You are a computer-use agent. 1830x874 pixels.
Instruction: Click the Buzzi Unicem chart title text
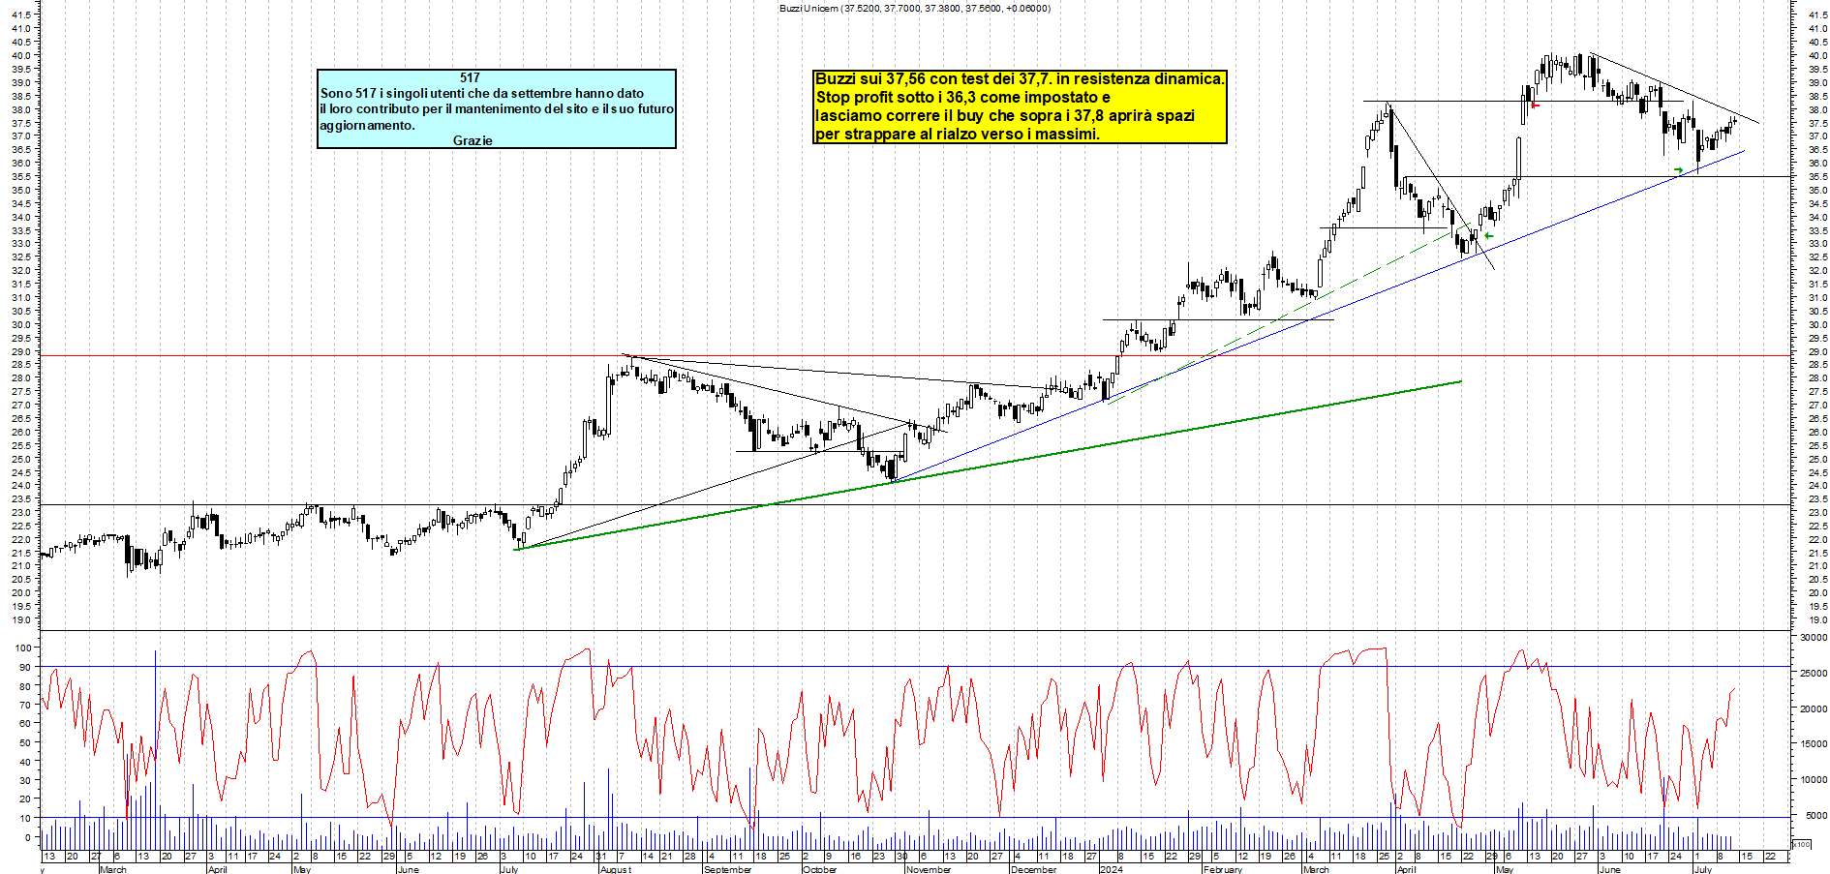(x=915, y=8)
